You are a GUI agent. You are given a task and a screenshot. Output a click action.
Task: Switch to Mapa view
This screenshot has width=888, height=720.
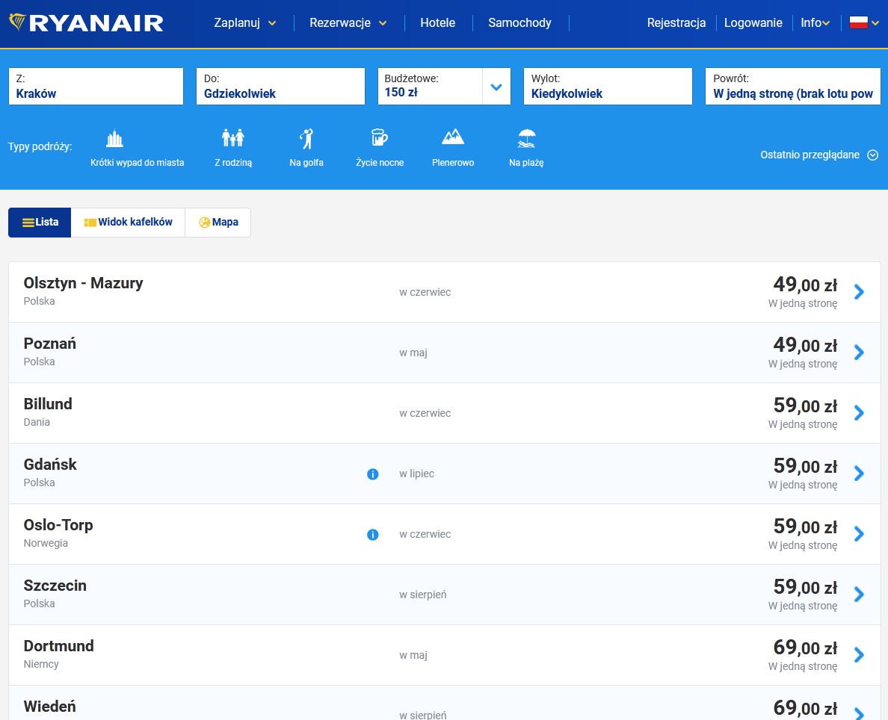(218, 223)
